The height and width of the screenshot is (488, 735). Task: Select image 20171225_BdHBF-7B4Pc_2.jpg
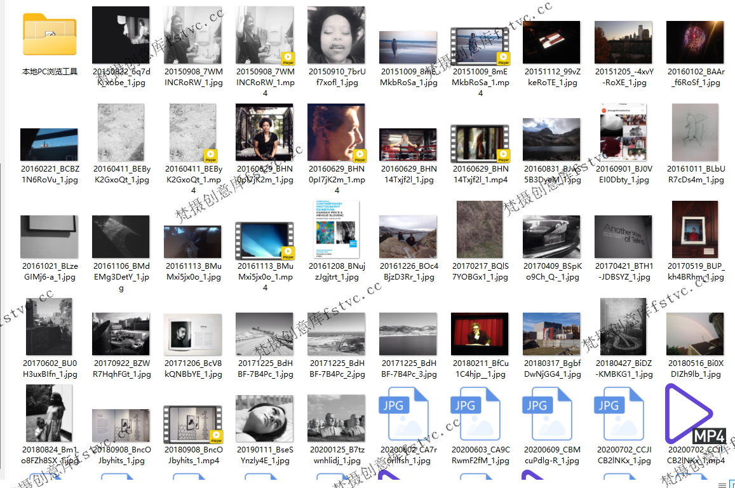(x=336, y=334)
